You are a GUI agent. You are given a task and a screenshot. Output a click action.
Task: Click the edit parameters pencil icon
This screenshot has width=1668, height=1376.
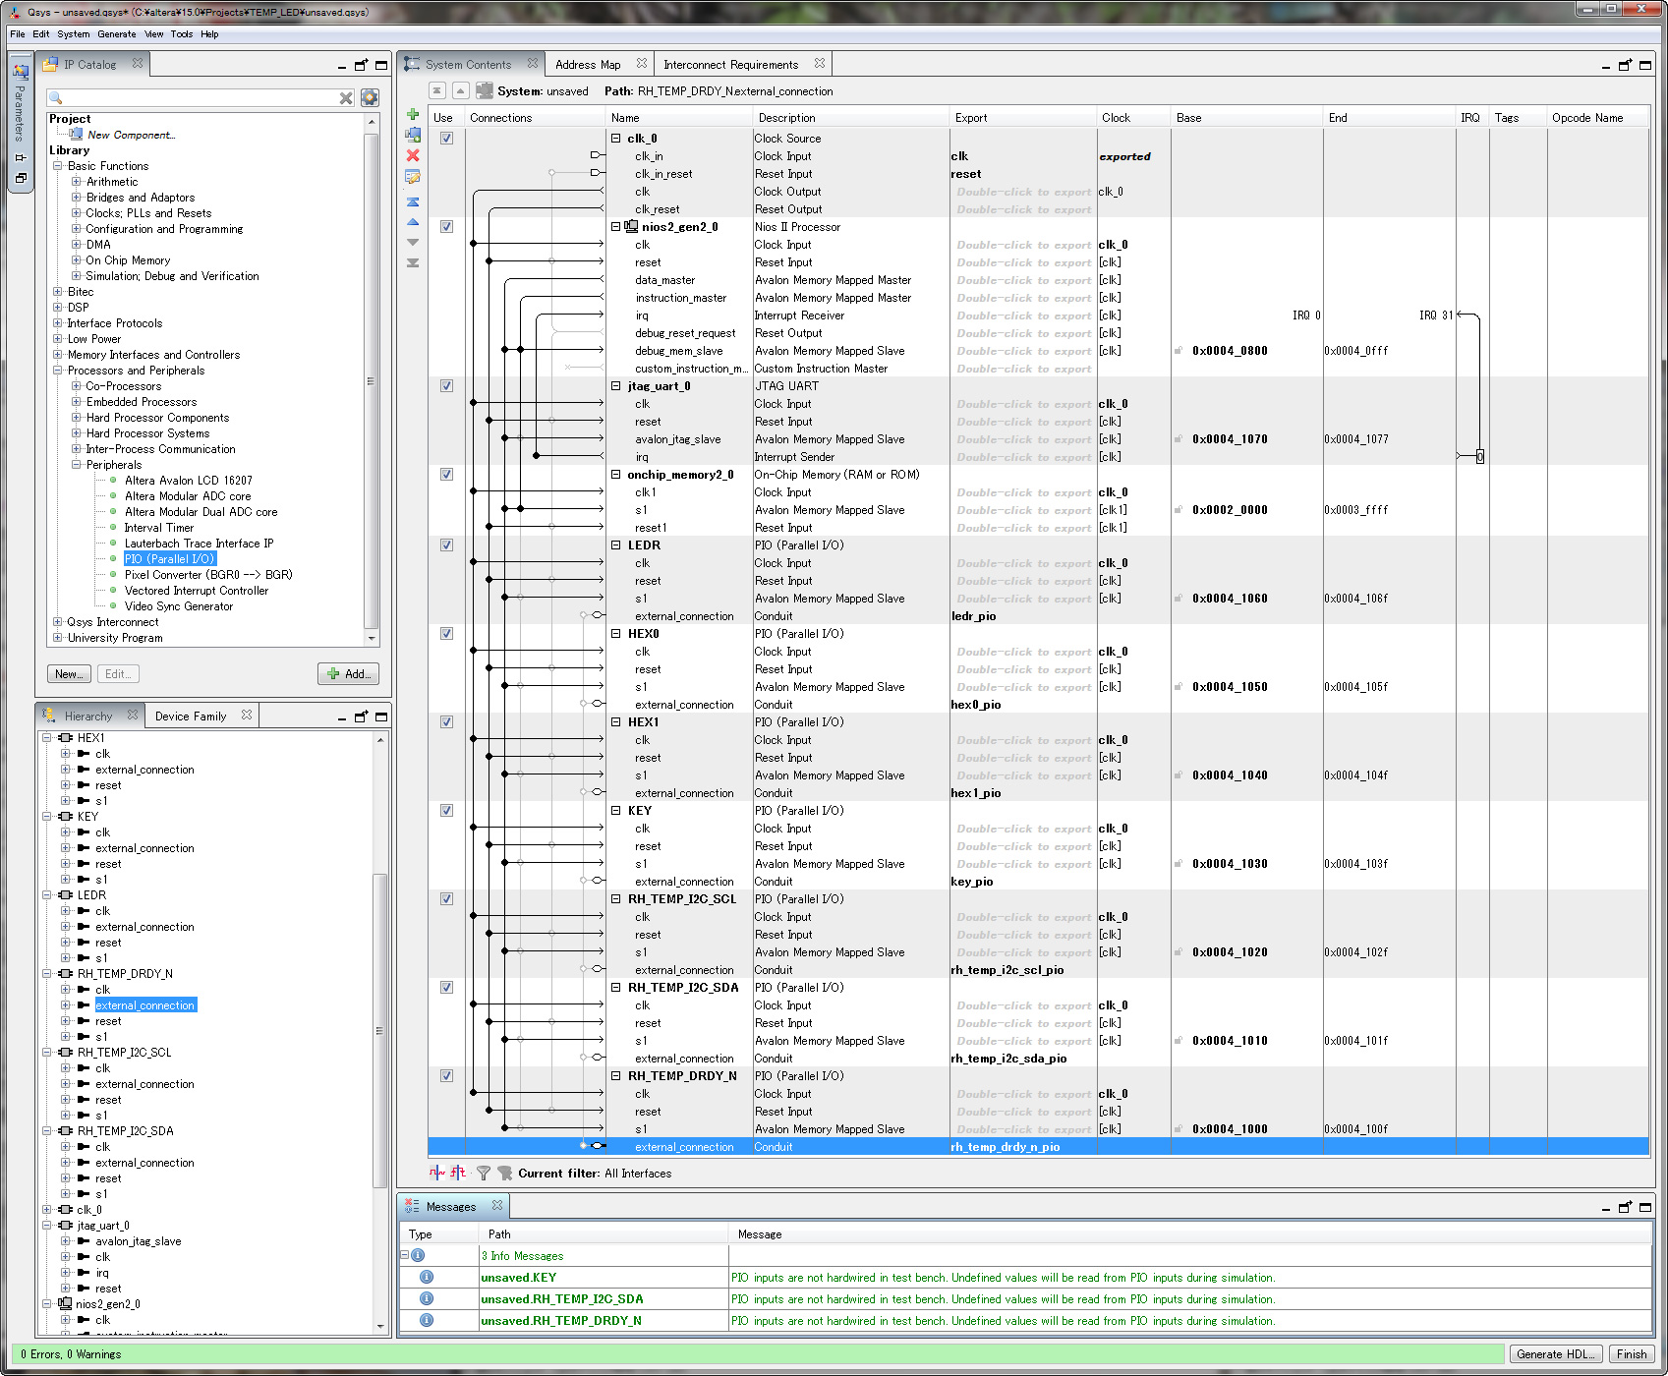click(x=413, y=177)
